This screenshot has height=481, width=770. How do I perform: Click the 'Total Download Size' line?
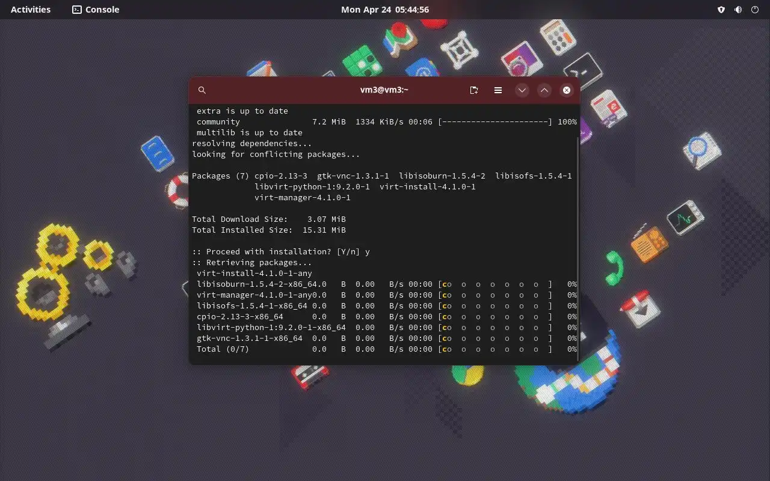269,219
